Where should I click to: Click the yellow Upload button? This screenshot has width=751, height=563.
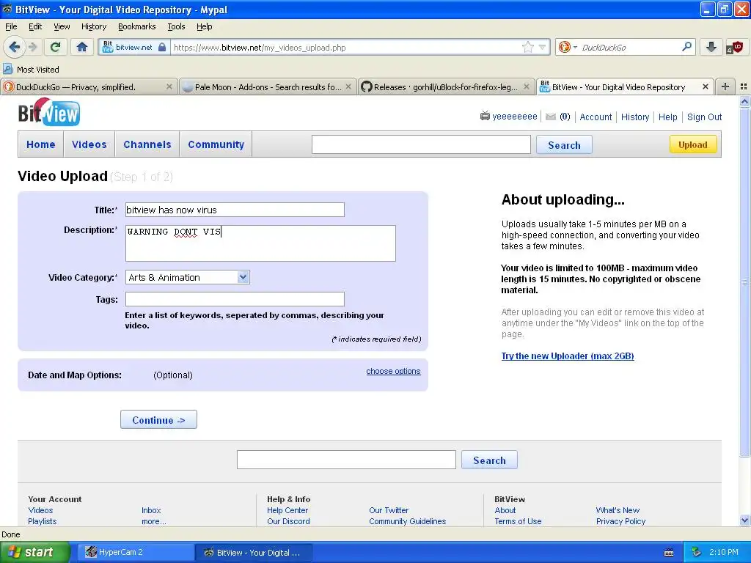pyautogui.click(x=692, y=144)
